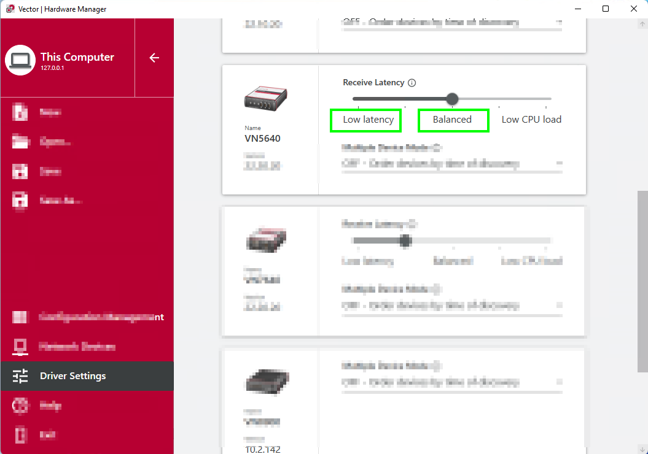Click the Driver Settings sliders icon
Image resolution: width=648 pixels, height=454 pixels.
pos(20,376)
